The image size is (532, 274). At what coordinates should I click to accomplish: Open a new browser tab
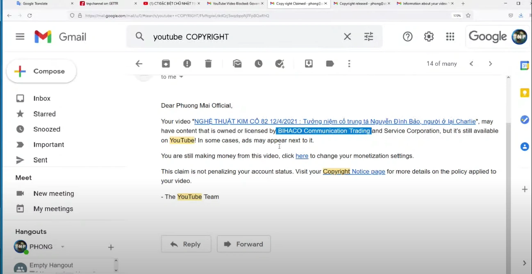tap(463, 3)
